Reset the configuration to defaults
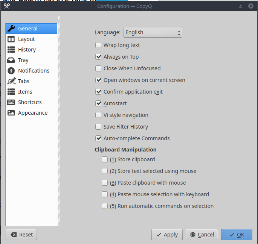The image size is (258, 244). pyautogui.click(x=21, y=235)
